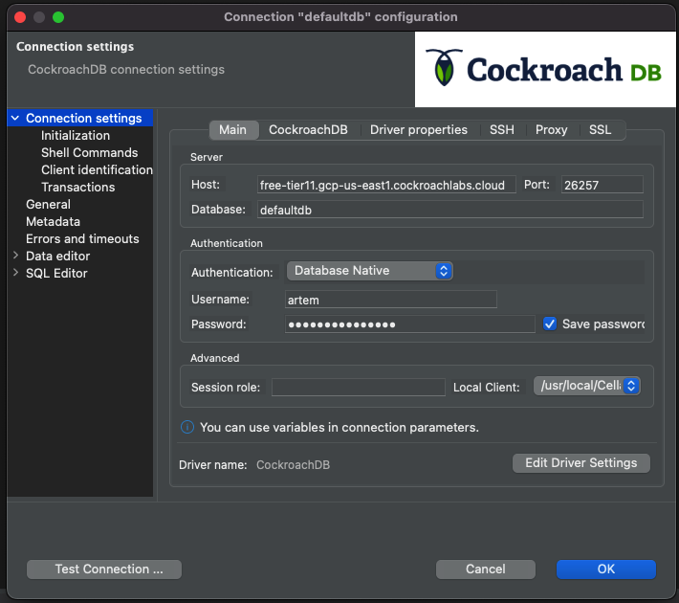The height and width of the screenshot is (603, 679).
Task: Select Data editor in the sidebar
Action: click(57, 256)
